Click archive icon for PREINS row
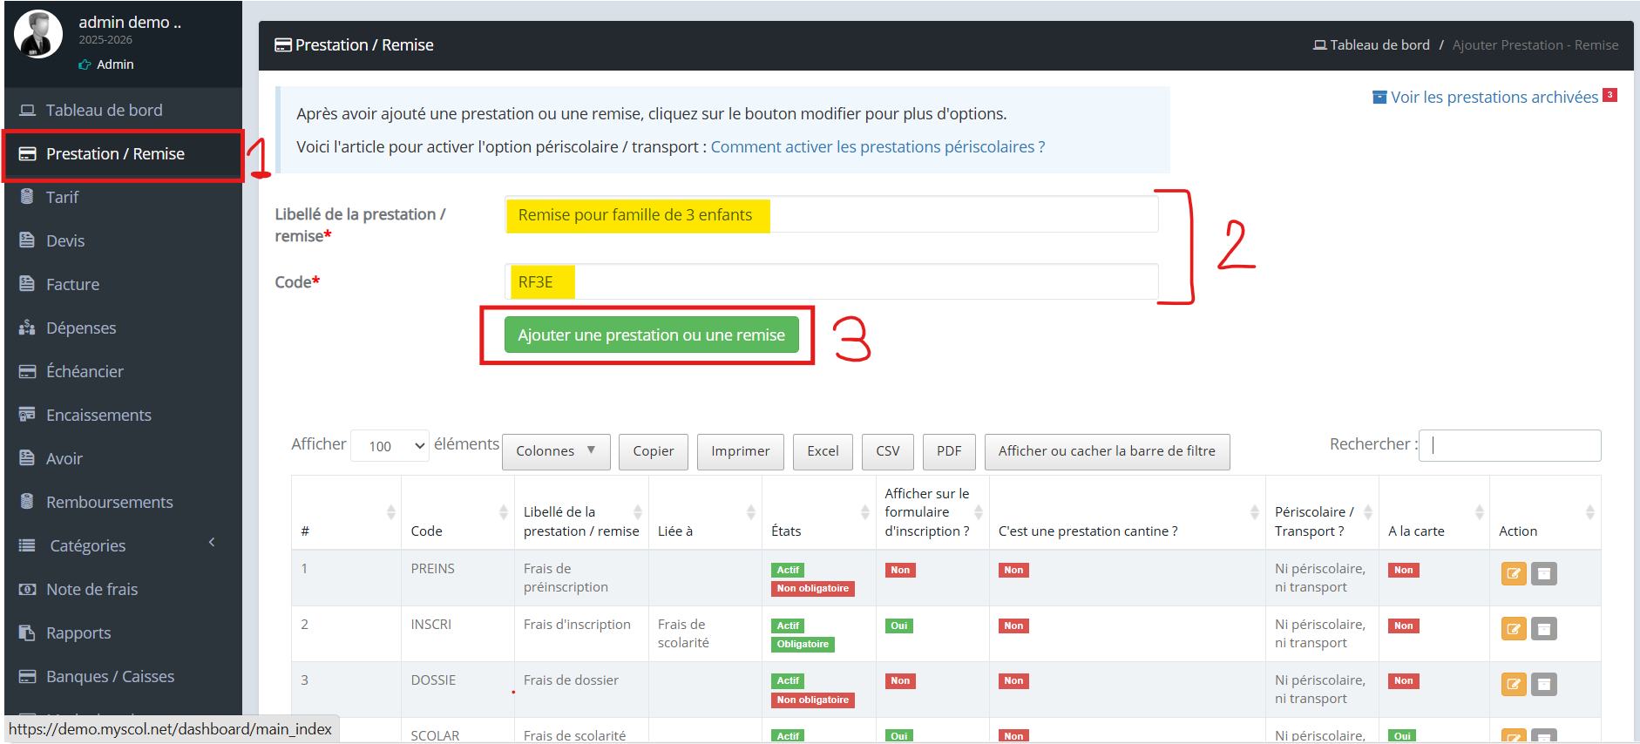The image size is (1640, 744). [x=1543, y=573]
